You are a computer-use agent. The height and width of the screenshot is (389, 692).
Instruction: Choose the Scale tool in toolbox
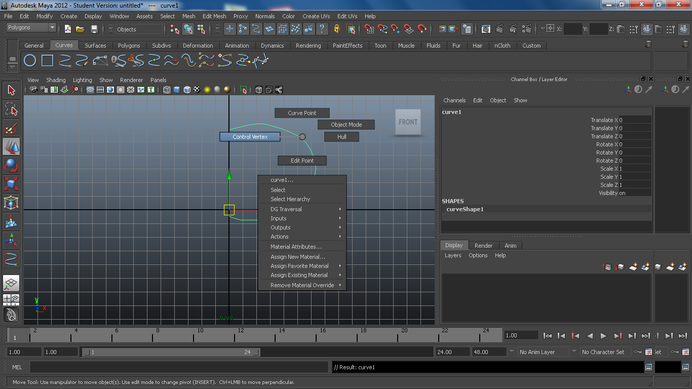click(x=11, y=184)
